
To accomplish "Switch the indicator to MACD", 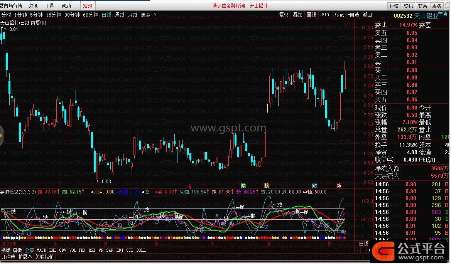I will click(41, 250).
